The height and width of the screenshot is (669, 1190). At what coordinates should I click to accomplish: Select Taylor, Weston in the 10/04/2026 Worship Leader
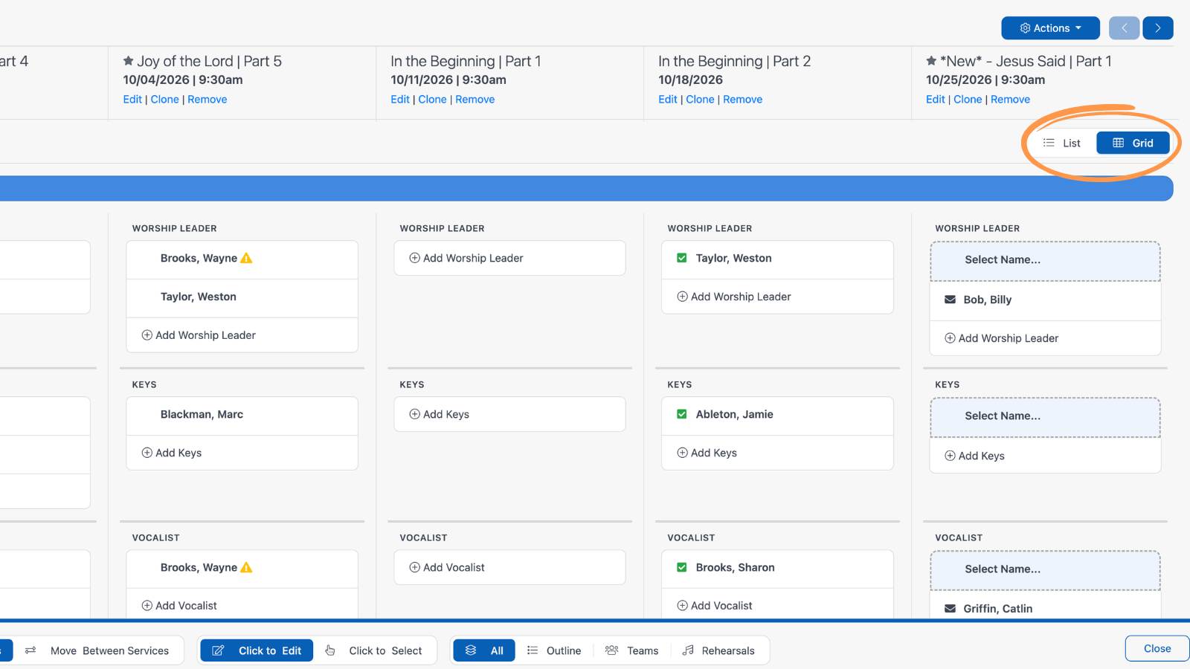tap(199, 297)
